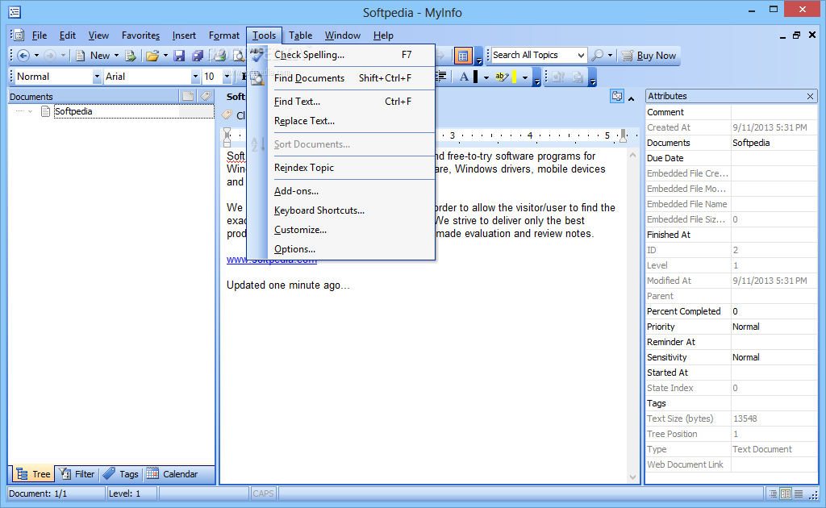
Task: Open the Search All Topics dropdown
Action: coord(581,56)
